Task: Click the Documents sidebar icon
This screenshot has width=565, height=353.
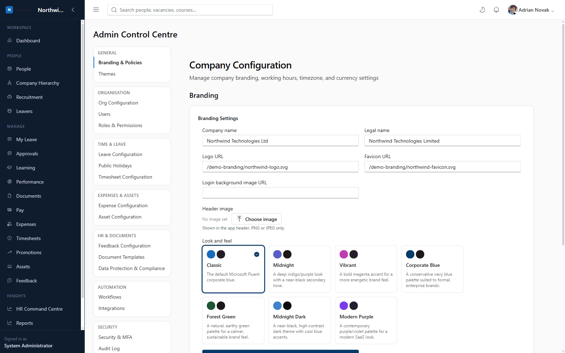Action: [10, 196]
